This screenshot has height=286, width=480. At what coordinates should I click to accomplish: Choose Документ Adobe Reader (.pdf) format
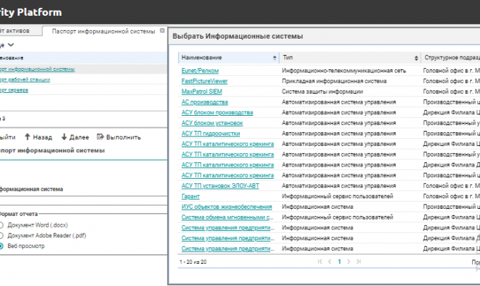coord(2,235)
